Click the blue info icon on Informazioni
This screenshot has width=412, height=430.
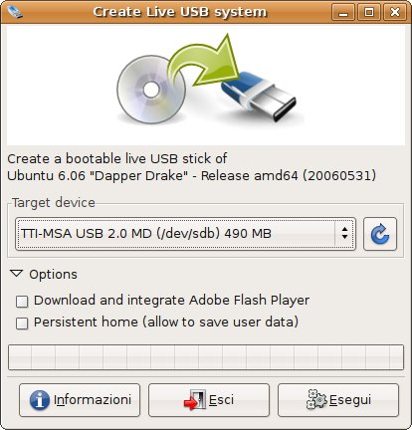40,400
